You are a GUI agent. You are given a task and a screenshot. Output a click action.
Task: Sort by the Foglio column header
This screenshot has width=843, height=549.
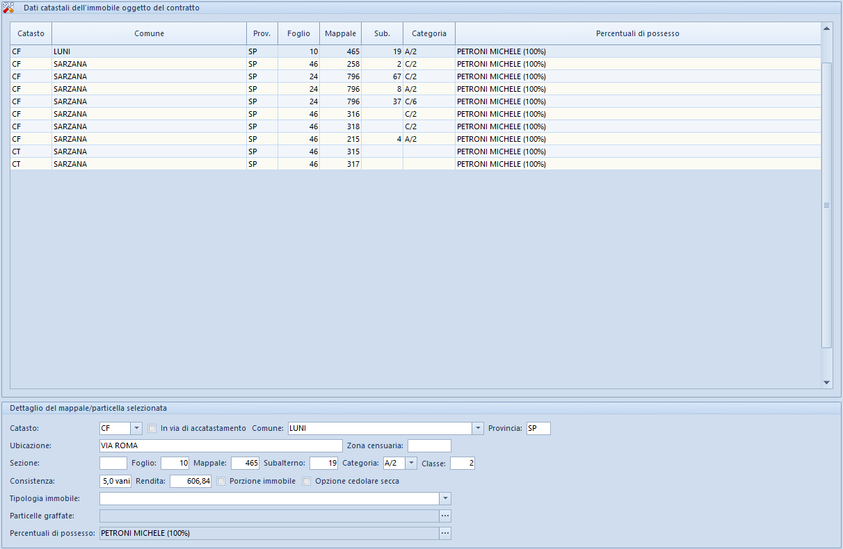click(x=299, y=33)
